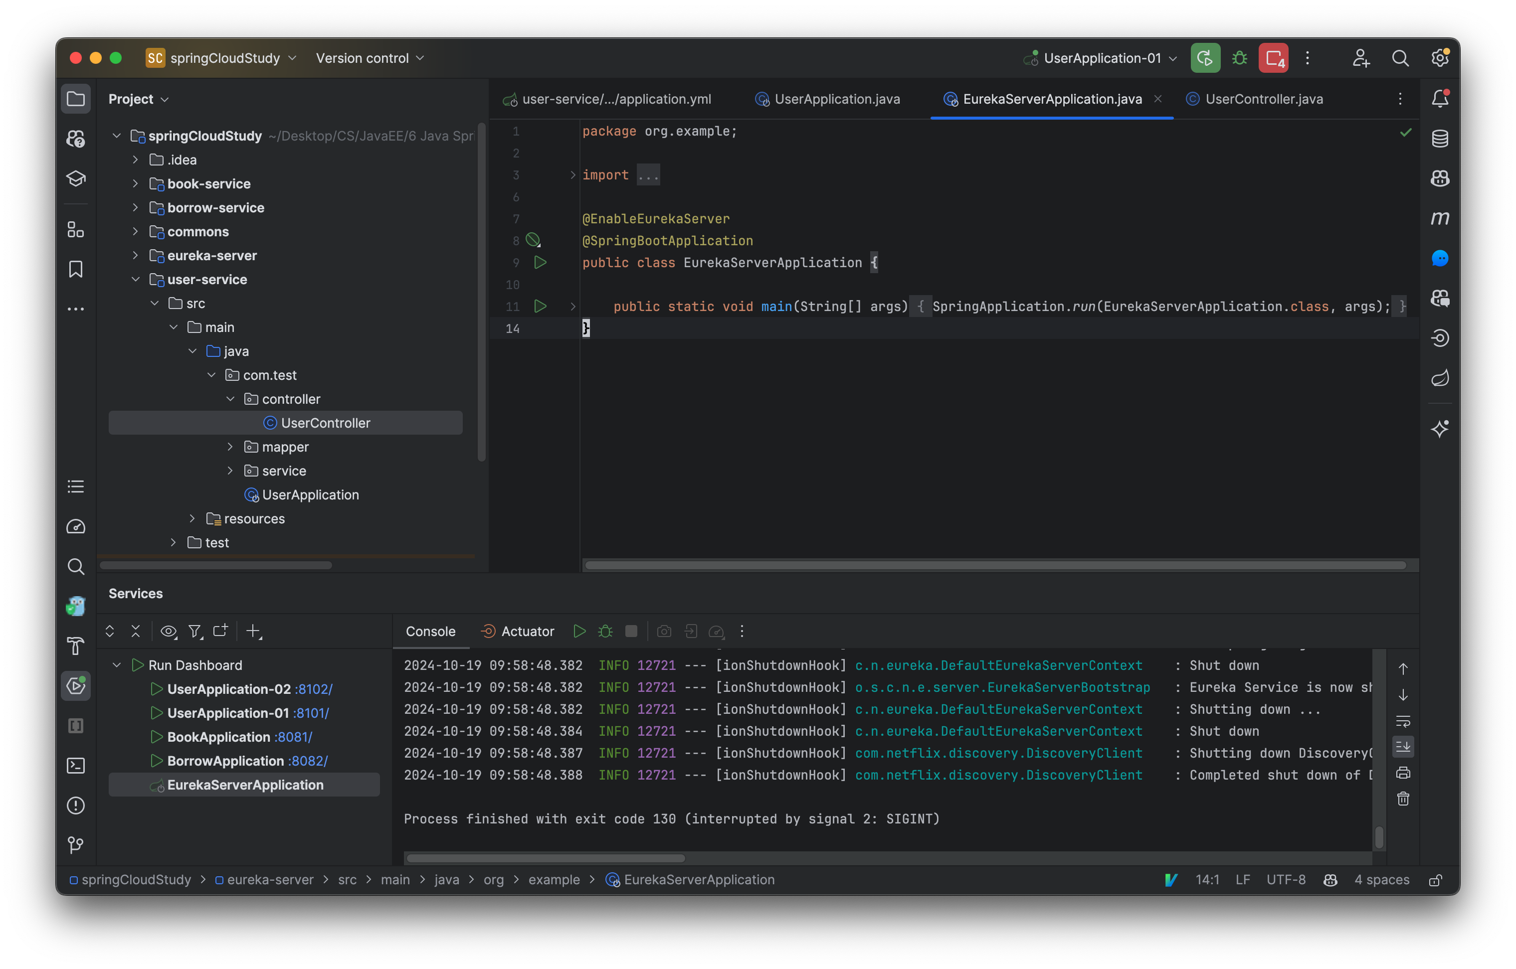Screen dimensions: 1516x969
Task: Open the Spring leaf tool window
Action: click(x=1440, y=377)
